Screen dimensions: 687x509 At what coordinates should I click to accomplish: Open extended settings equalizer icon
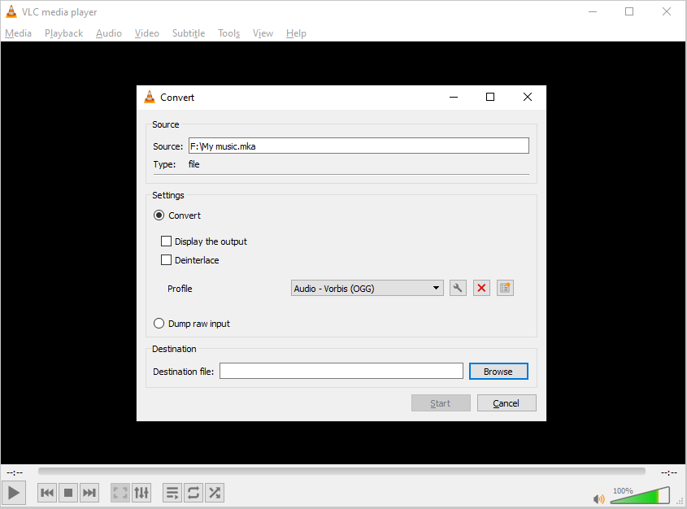tap(141, 493)
